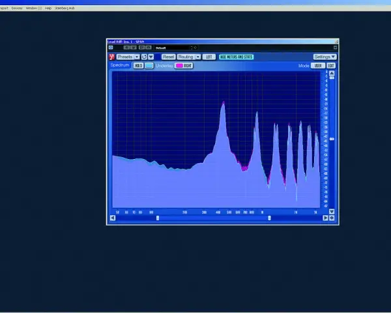Expand the Settings menu
The width and height of the screenshot is (391, 313).
coord(325,57)
